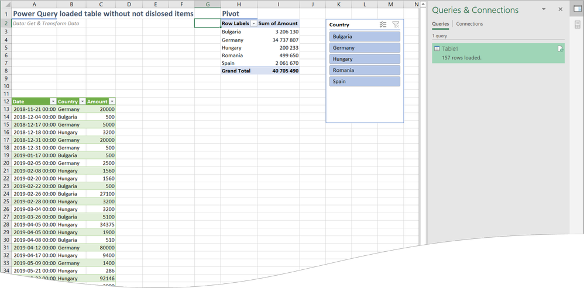This screenshot has height=288, width=584.
Task: Pick Spain in the Country slicer
Action: click(x=365, y=81)
